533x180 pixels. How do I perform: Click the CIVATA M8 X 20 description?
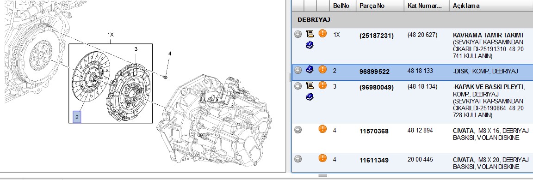coord(491,163)
